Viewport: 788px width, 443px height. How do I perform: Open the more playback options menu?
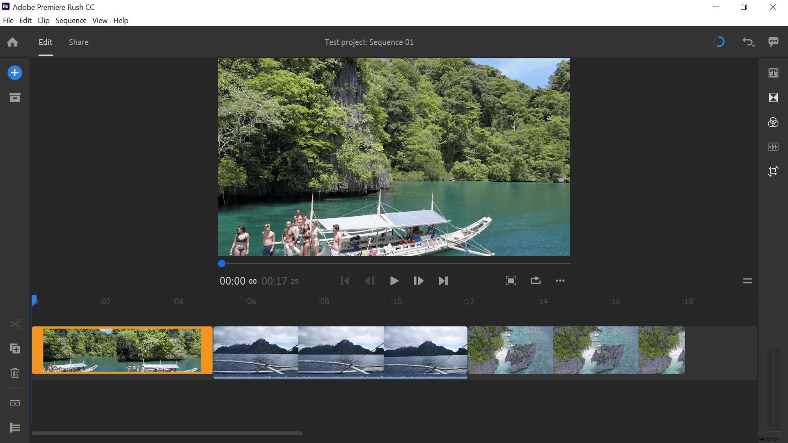(560, 281)
